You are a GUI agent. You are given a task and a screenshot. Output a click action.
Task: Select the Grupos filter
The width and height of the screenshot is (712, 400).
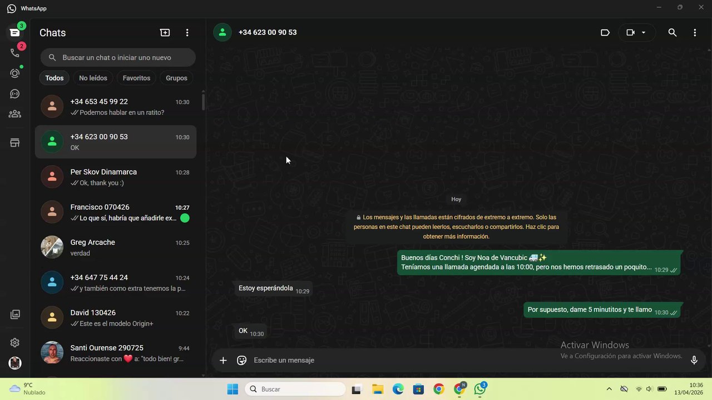pyautogui.click(x=176, y=78)
